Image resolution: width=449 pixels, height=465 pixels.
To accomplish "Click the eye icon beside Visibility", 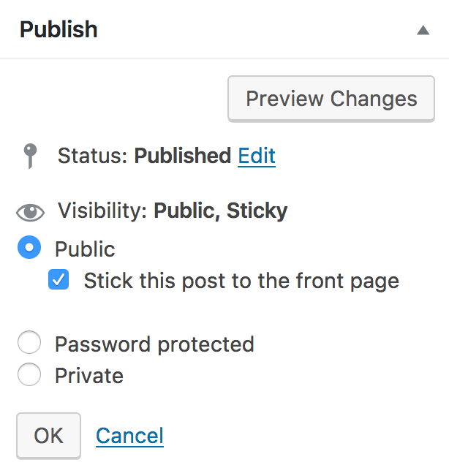I will [30, 213].
